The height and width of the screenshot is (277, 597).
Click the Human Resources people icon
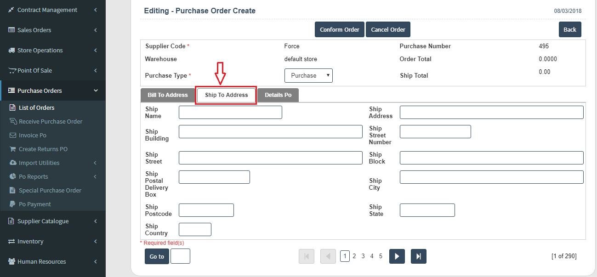[11, 262]
